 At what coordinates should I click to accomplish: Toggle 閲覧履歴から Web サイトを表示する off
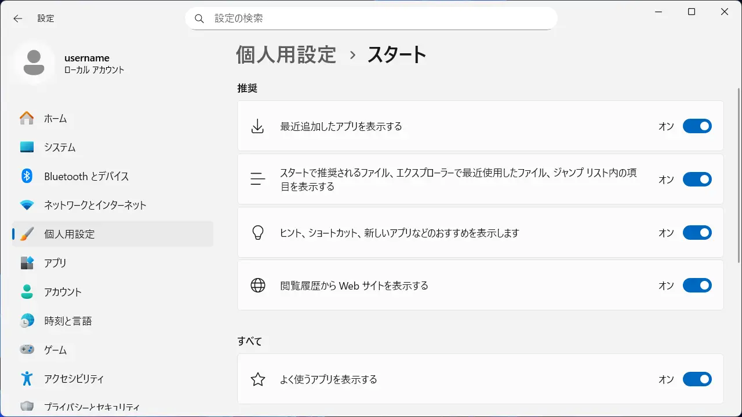(x=697, y=286)
